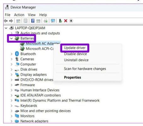The image size is (143, 126).
Task: Click the Add drivers down-arrow circle icon
Action: [71, 21]
